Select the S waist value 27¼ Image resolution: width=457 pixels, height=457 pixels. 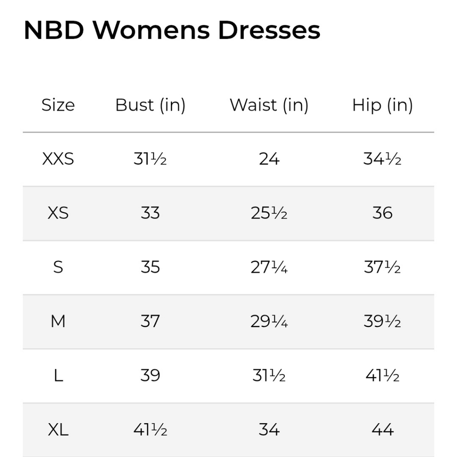pyautogui.click(x=269, y=267)
